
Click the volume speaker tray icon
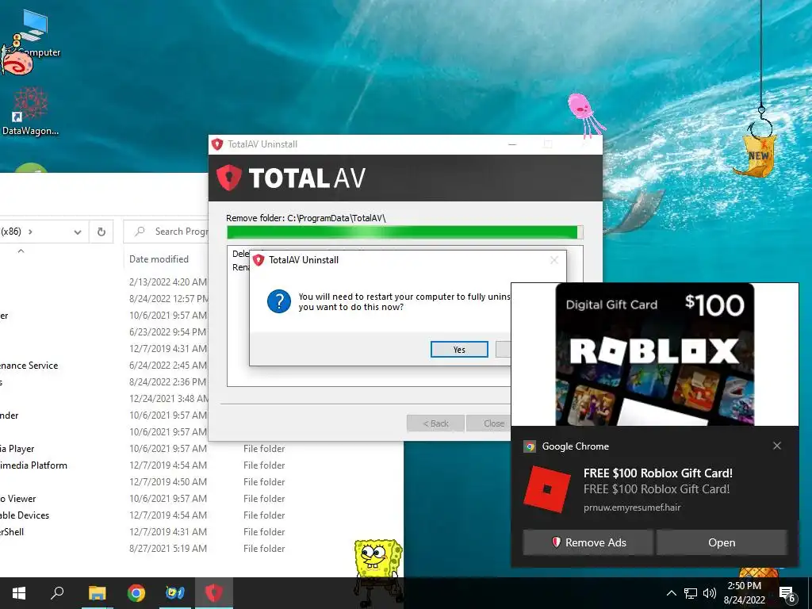click(x=710, y=593)
